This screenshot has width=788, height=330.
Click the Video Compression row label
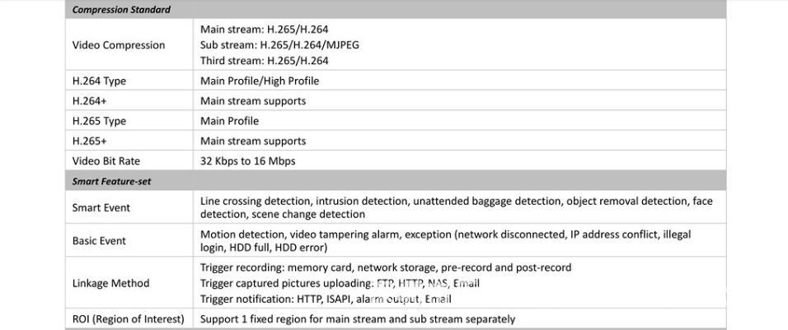click(119, 45)
